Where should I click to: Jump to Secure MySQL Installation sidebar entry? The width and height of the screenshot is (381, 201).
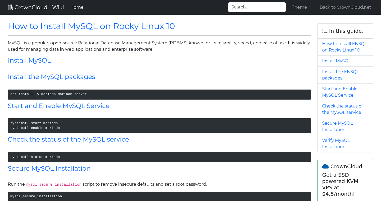pos(337,126)
